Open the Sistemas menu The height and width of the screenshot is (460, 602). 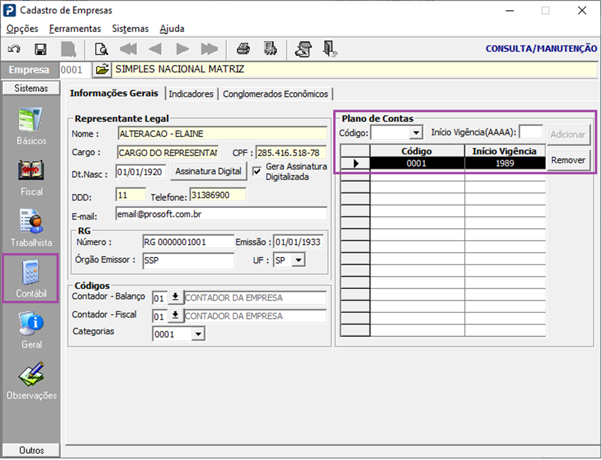(x=130, y=29)
